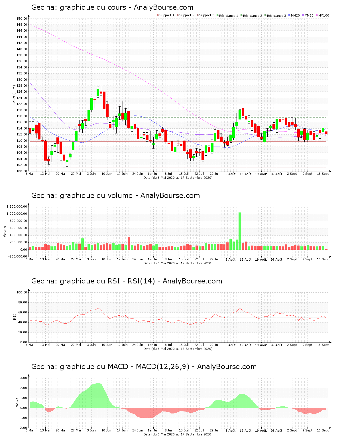Select the Résistance 1 legend entry

(x=227, y=15)
